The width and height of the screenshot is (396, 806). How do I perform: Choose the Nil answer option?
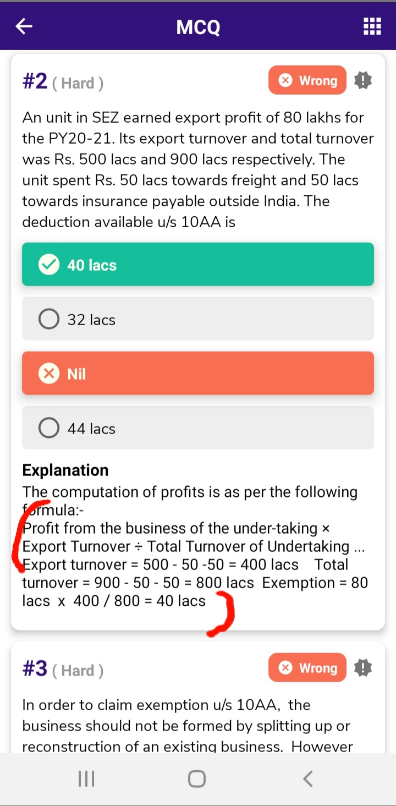[x=198, y=374]
